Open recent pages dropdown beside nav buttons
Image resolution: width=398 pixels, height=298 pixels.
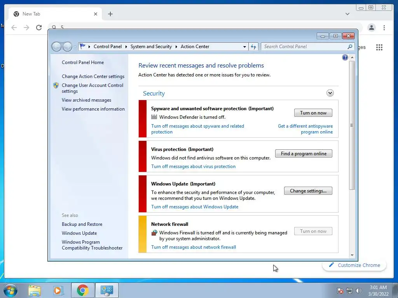pyautogui.click(x=75, y=47)
